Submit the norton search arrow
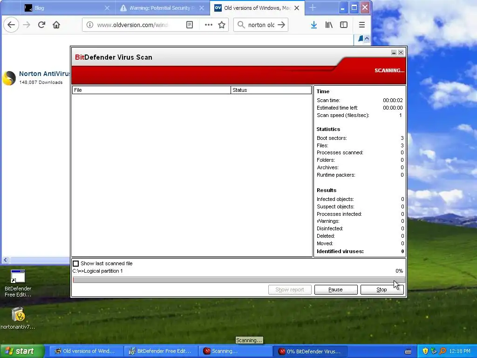 pyautogui.click(x=281, y=25)
